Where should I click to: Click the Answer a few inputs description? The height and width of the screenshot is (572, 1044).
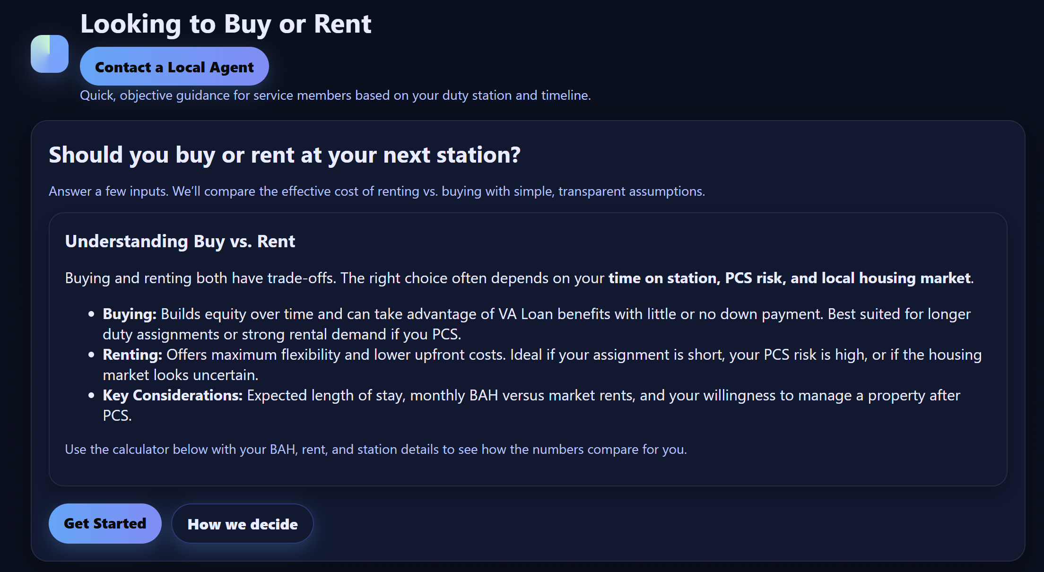[x=376, y=191]
